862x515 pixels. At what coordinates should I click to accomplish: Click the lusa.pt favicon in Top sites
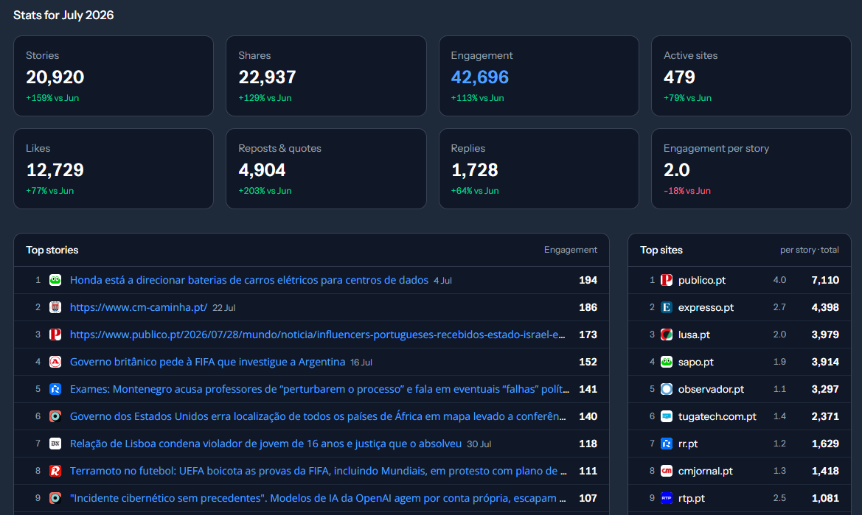click(x=667, y=334)
